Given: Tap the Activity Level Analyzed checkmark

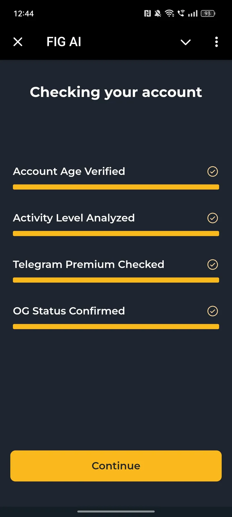Looking at the screenshot, I should [x=213, y=218].
